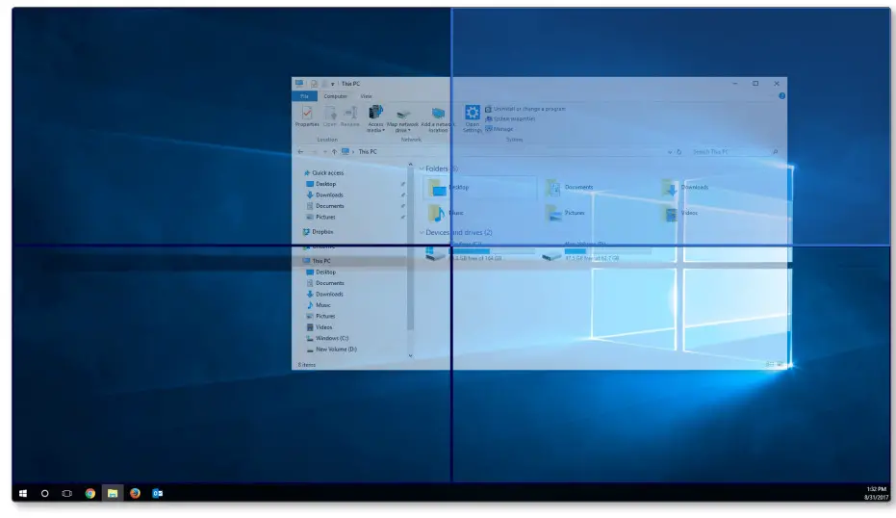
Task: Open the Quick Access Toolbar dropdown arrow
Action: click(x=332, y=84)
